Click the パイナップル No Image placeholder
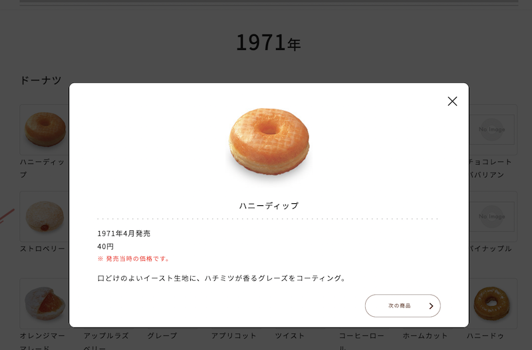Screen dimensions: 532x350 [x=492, y=217]
